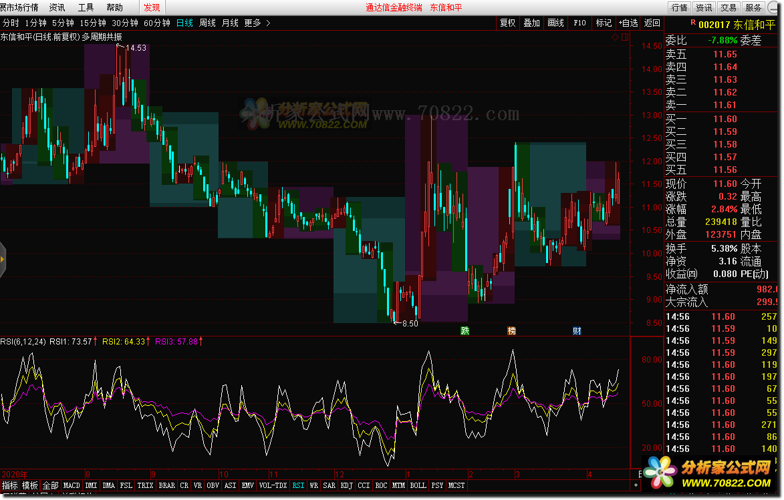Select the 日线 daily period
Viewport: 784px width, 500px height.
click(184, 23)
